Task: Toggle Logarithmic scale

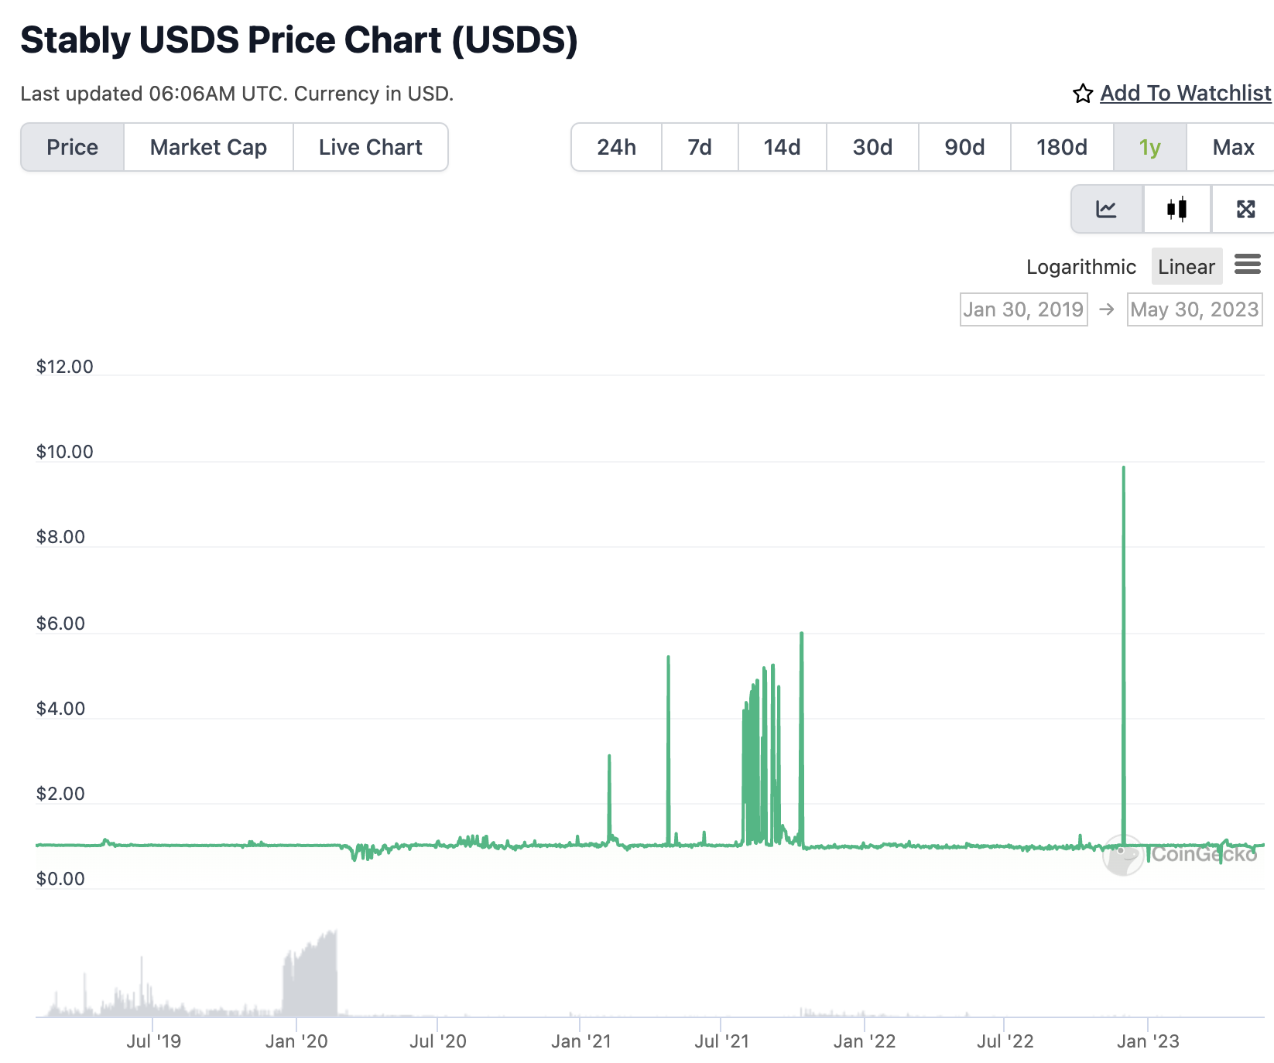Action: coord(1081,267)
